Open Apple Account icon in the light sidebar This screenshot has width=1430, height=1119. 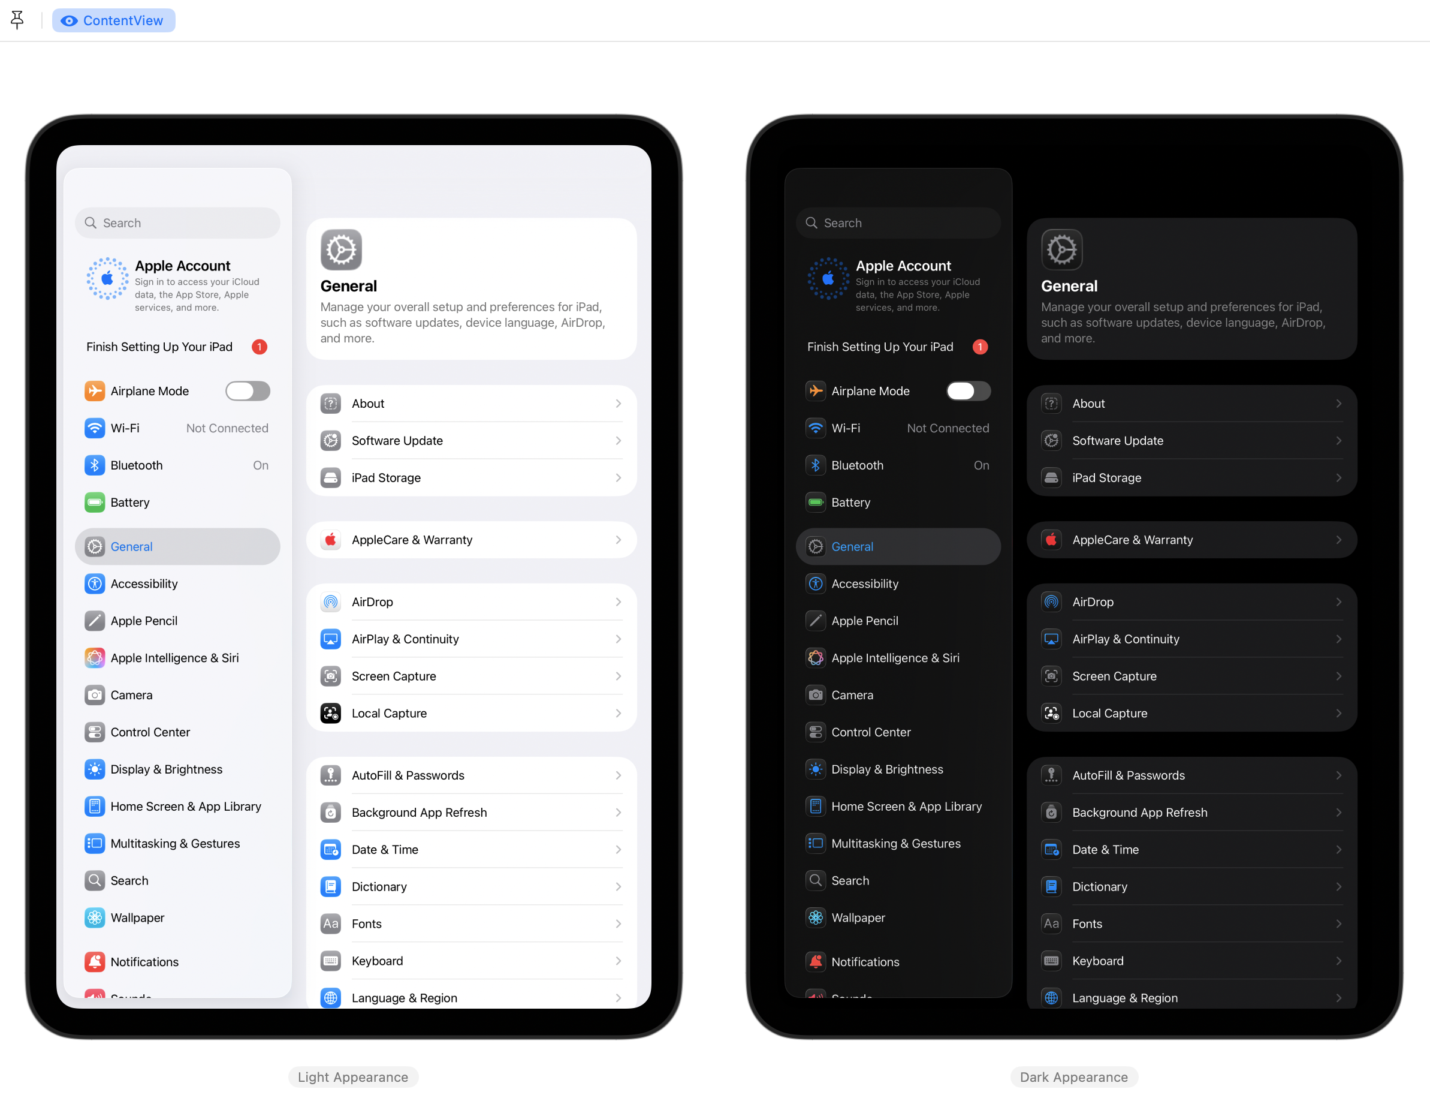pos(107,278)
